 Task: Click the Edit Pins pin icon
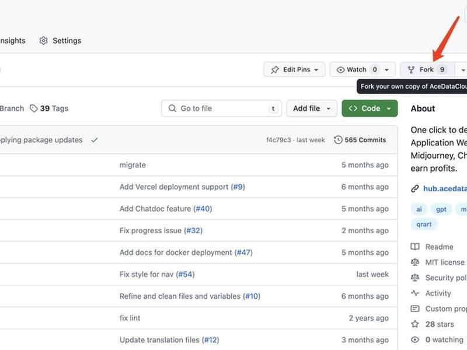click(x=274, y=69)
